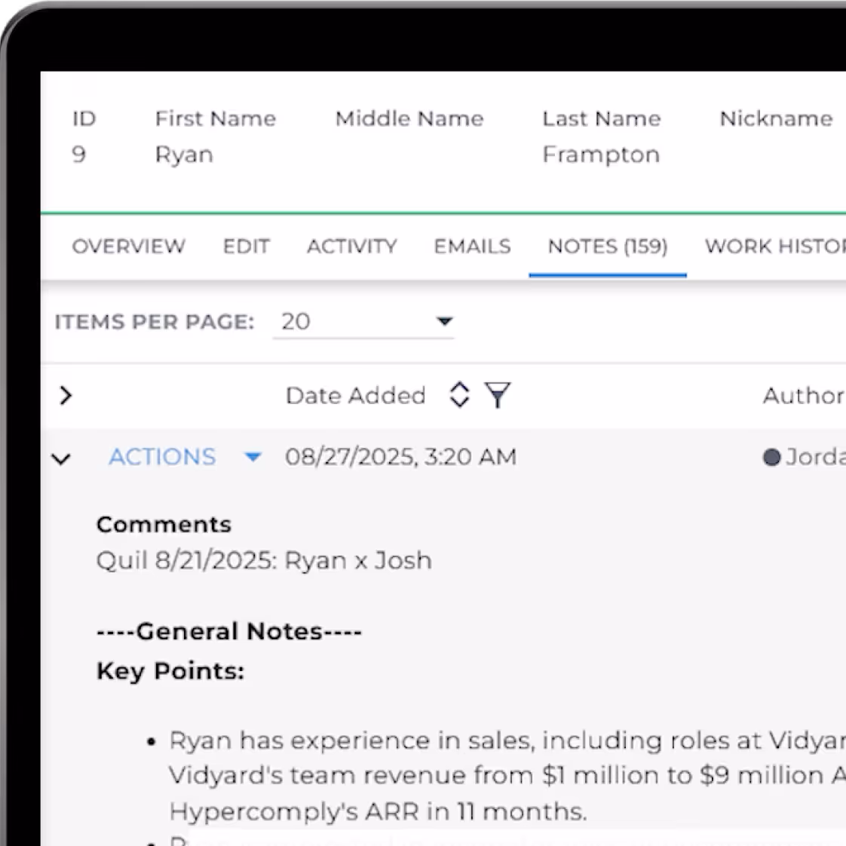The width and height of the screenshot is (846, 846).
Task: Click the Last Name value Frampton
Action: coord(601,155)
